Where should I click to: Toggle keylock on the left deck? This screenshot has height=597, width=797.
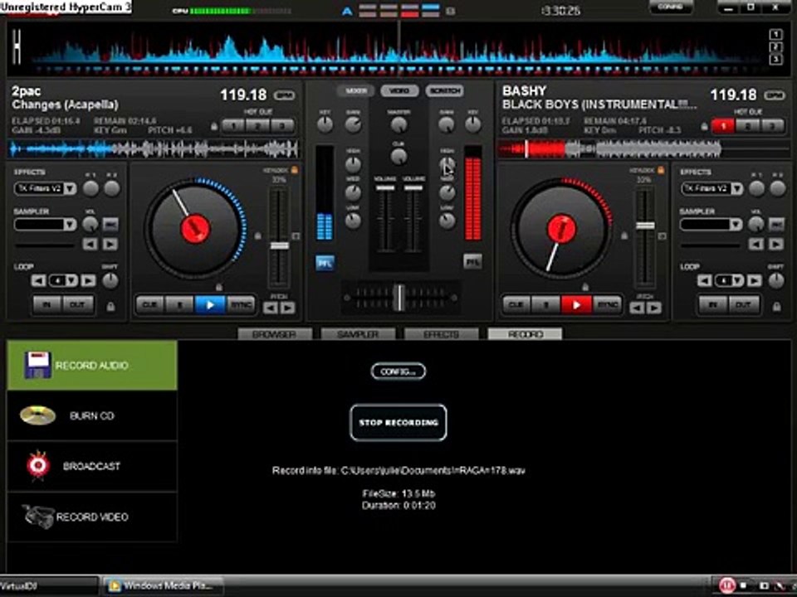coord(294,170)
